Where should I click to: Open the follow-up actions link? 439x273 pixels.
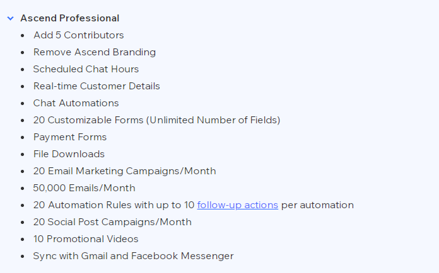coord(237,205)
